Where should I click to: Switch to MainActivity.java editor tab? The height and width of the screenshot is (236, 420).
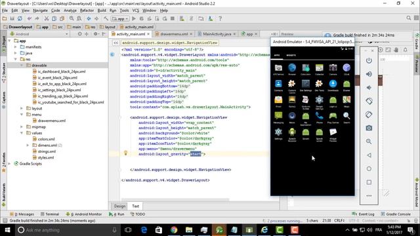(x=217, y=34)
